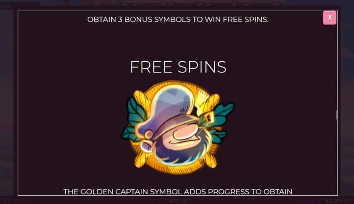
Task: Click the golden captain bonus symbol
Action: click(x=178, y=127)
